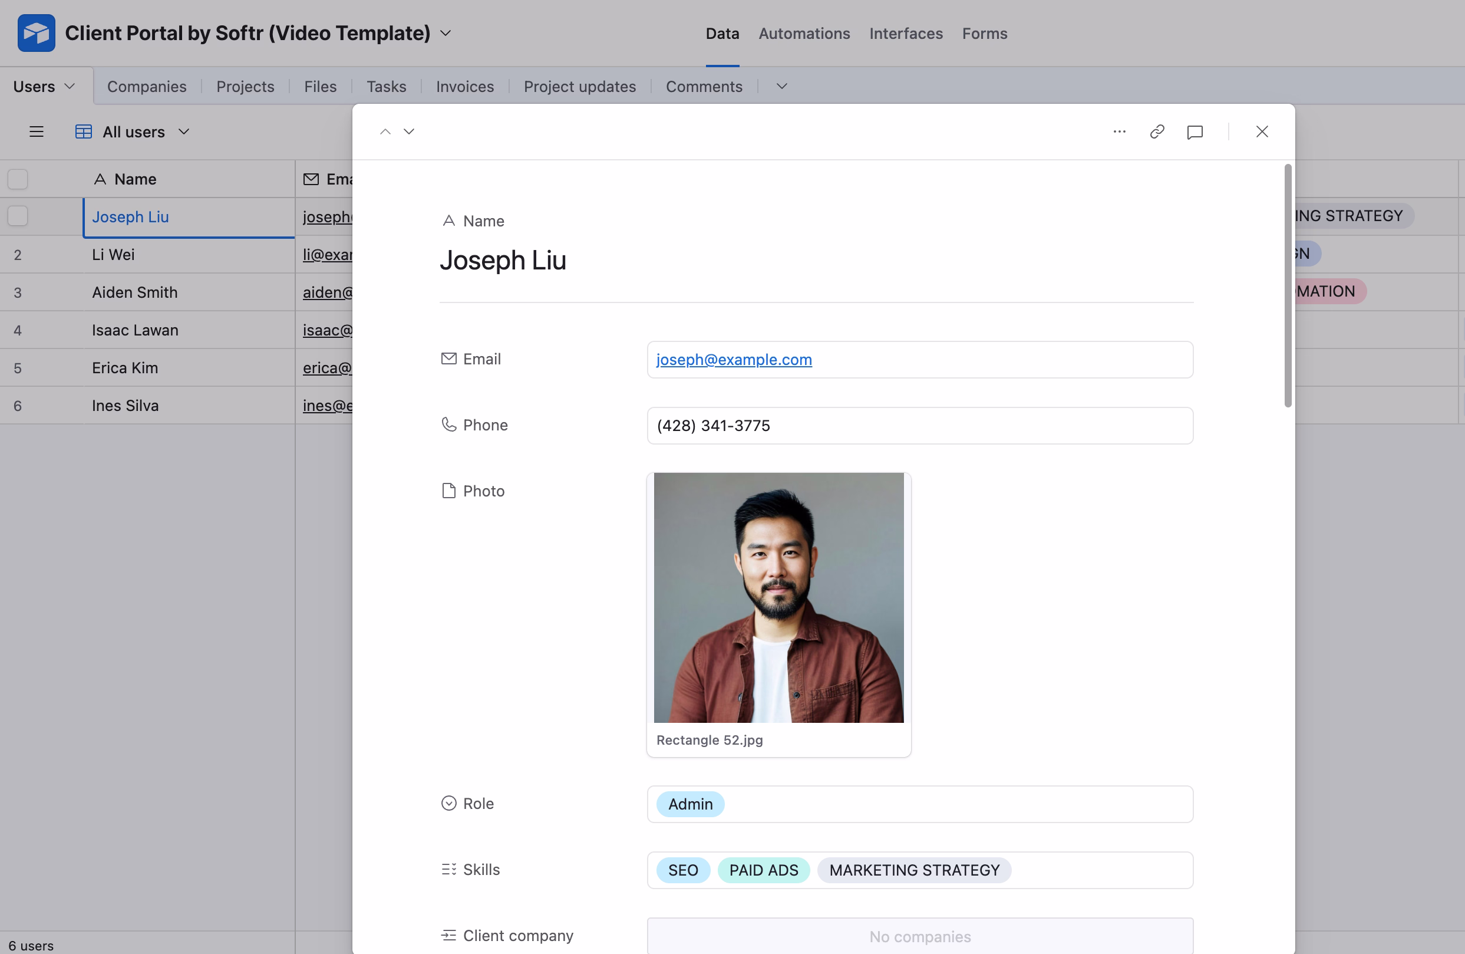The height and width of the screenshot is (954, 1465).
Task: Copy the record URL using the link icon
Action: tap(1157, 131)
